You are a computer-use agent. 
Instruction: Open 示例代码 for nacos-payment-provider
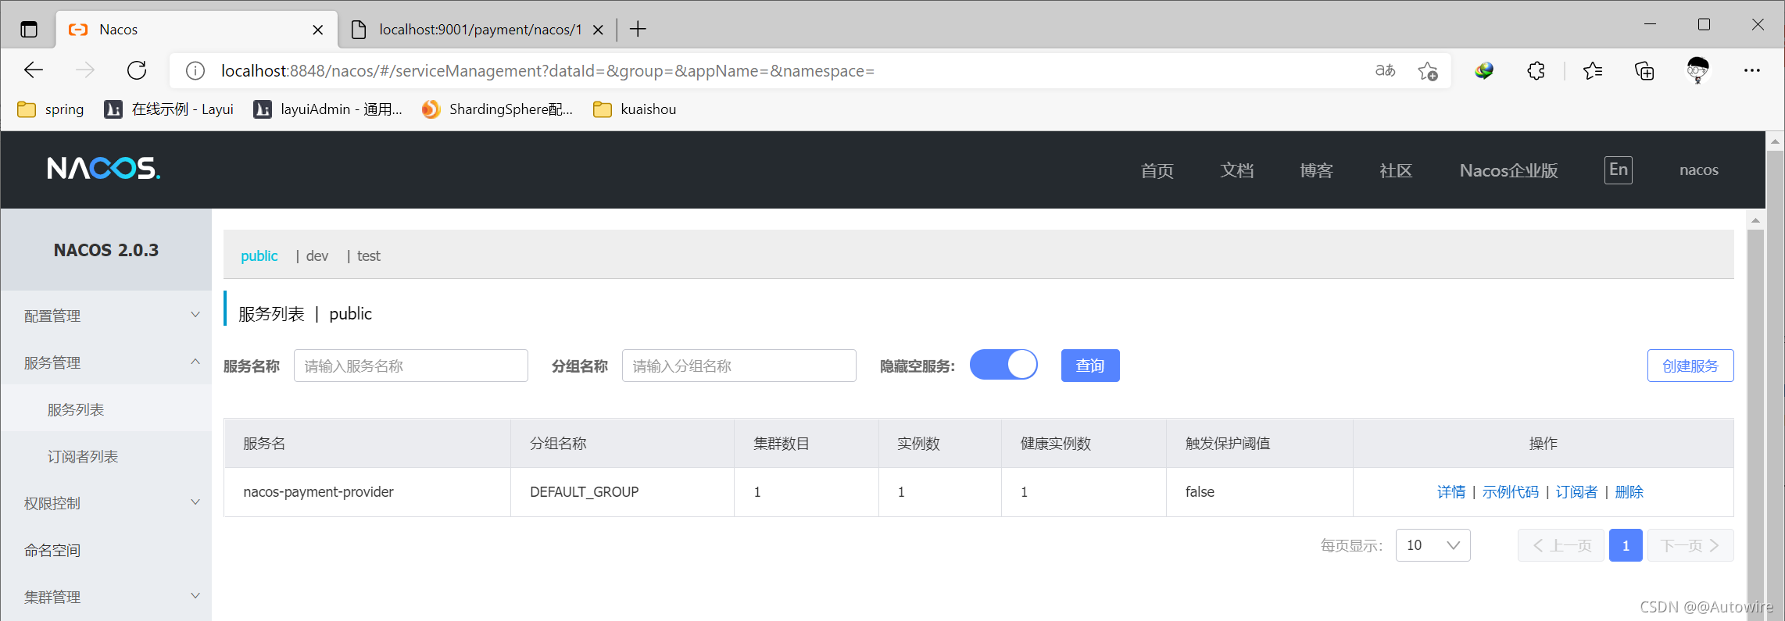click(x=1510, y=491)
